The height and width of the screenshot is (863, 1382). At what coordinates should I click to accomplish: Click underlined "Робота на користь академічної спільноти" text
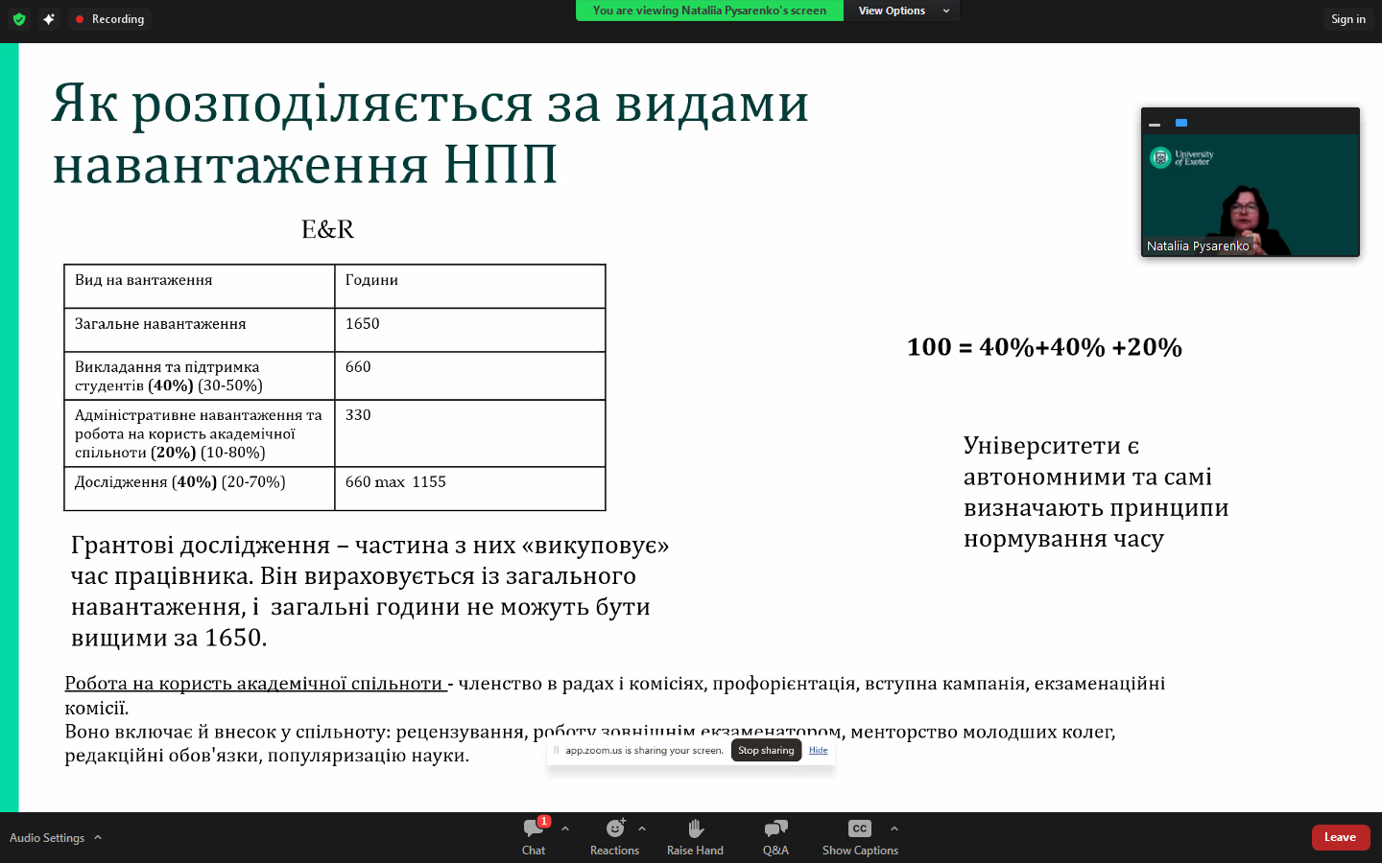(x=253, y=684)
